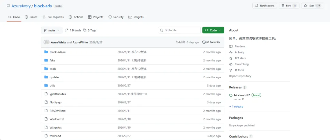View the 1 Branch link
Viewport: 330px width, 140px height.
coord(73,30)
